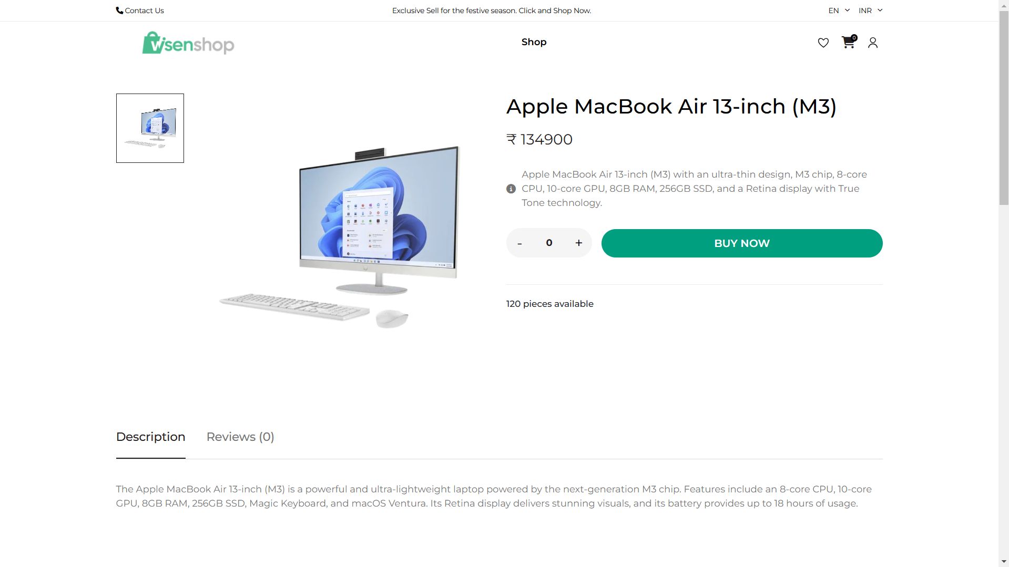Select the Description tab

[x=150, y=437]
